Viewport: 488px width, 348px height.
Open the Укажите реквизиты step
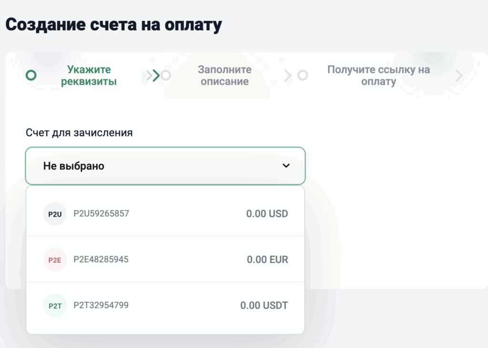coord(89,75)
